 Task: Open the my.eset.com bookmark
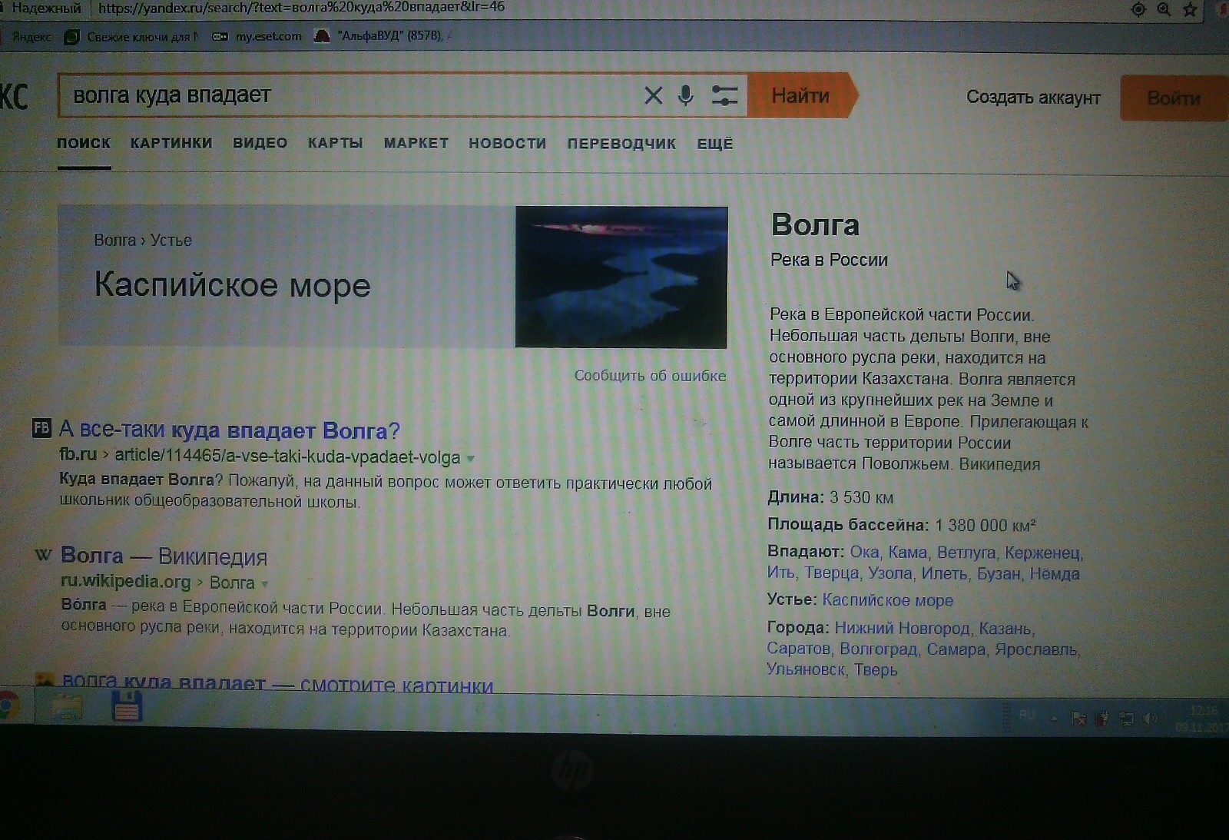coord(257,36)
